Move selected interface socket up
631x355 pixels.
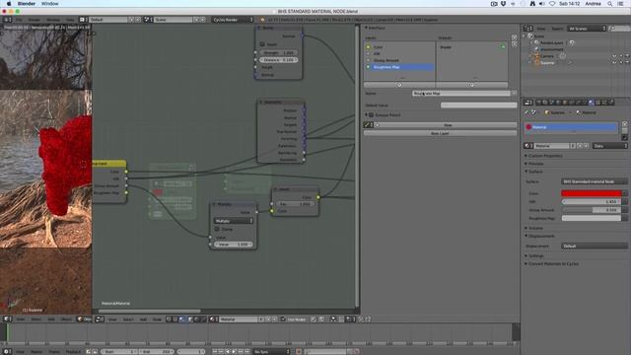(515, 37)
